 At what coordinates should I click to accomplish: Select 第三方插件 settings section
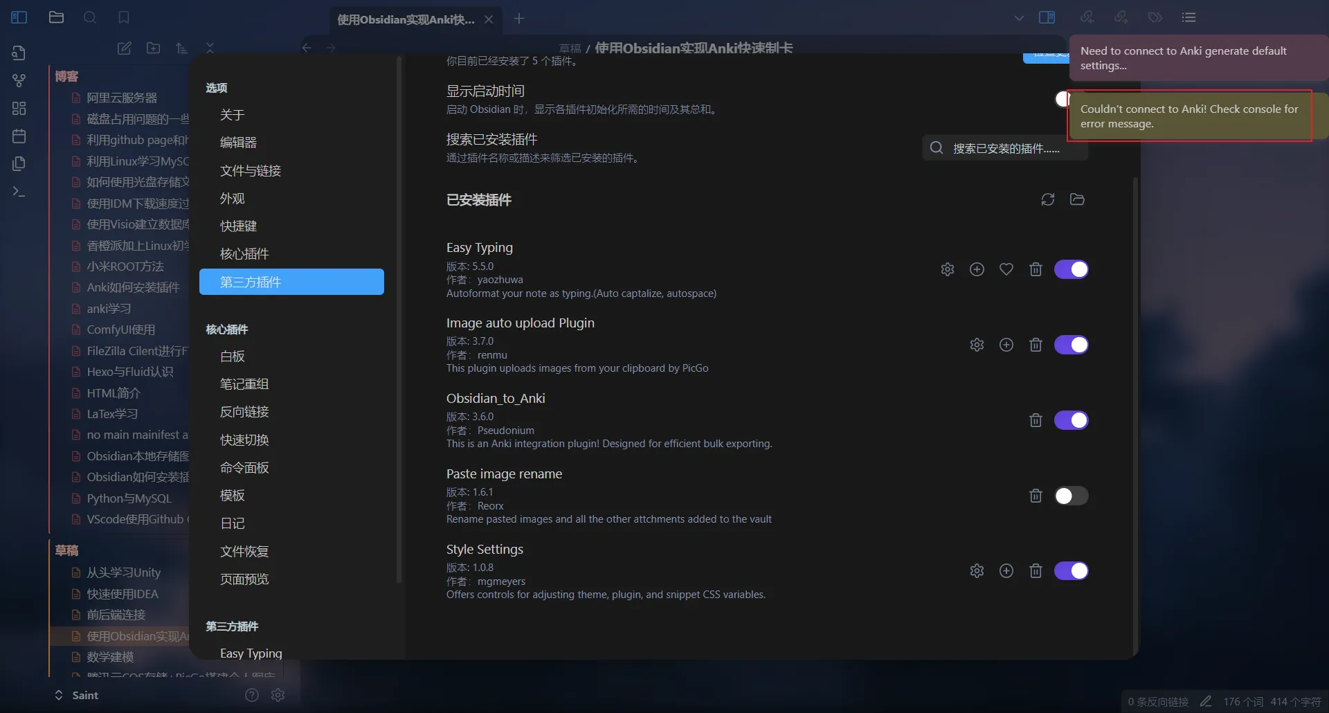tap(291, 282)
